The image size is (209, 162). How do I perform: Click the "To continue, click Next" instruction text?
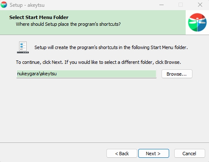(98, 62)
